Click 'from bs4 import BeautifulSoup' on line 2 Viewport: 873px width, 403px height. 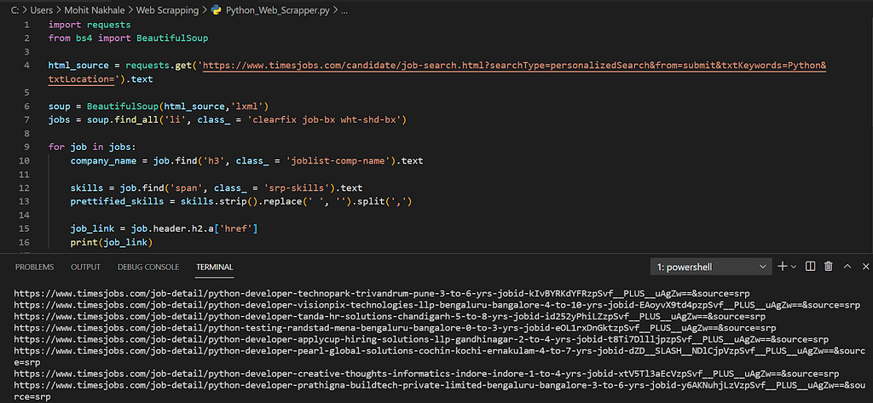[128, 38]
